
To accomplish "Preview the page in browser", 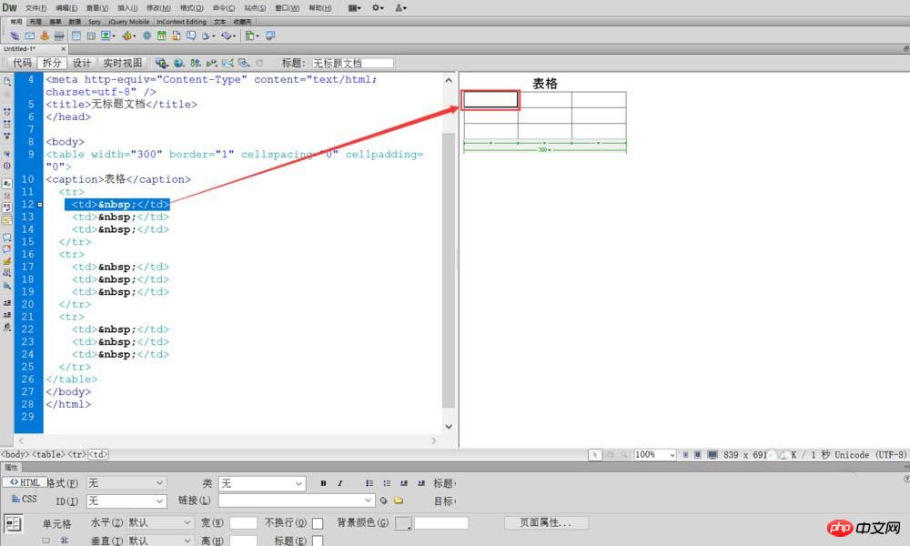I will pyautogui.click(x=178, y=63).
